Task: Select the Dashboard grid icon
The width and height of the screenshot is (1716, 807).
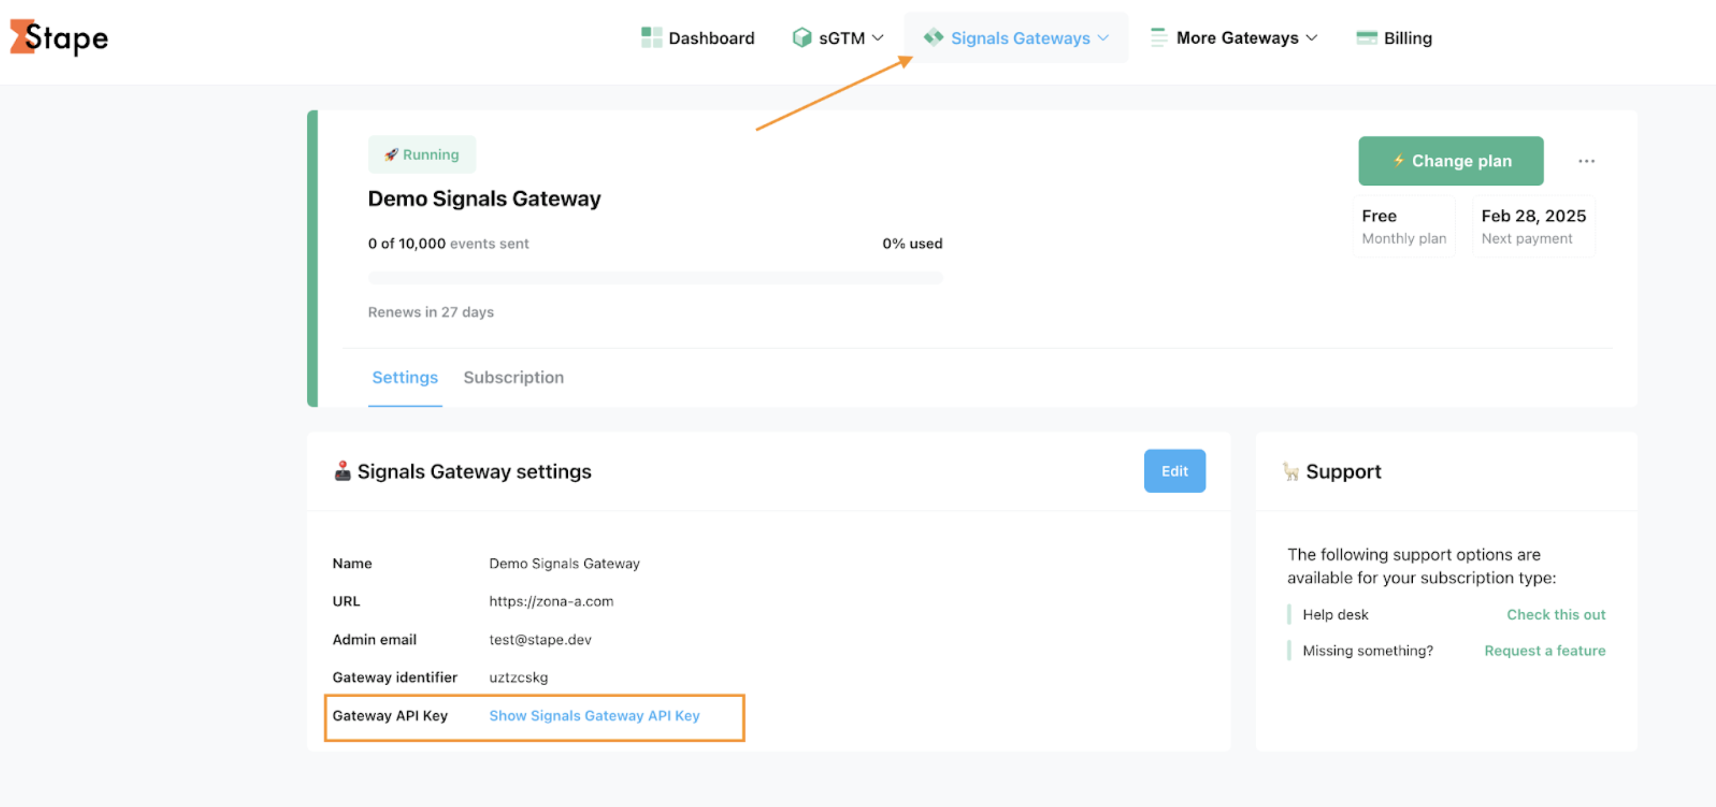Action: 651,37
